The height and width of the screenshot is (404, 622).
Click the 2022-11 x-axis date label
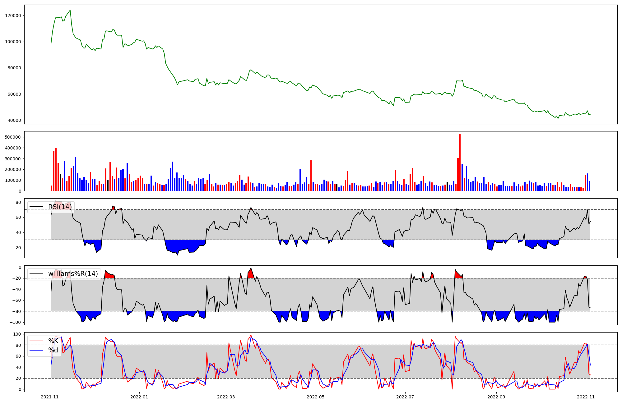pos(586,397)
